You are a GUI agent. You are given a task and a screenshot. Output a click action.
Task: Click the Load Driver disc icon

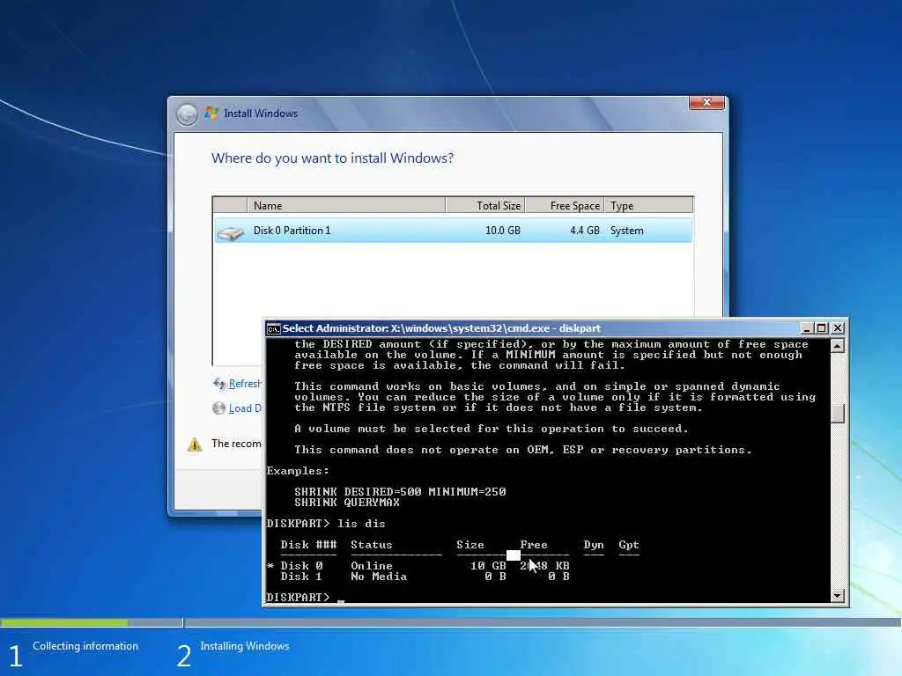pos(218,408)
